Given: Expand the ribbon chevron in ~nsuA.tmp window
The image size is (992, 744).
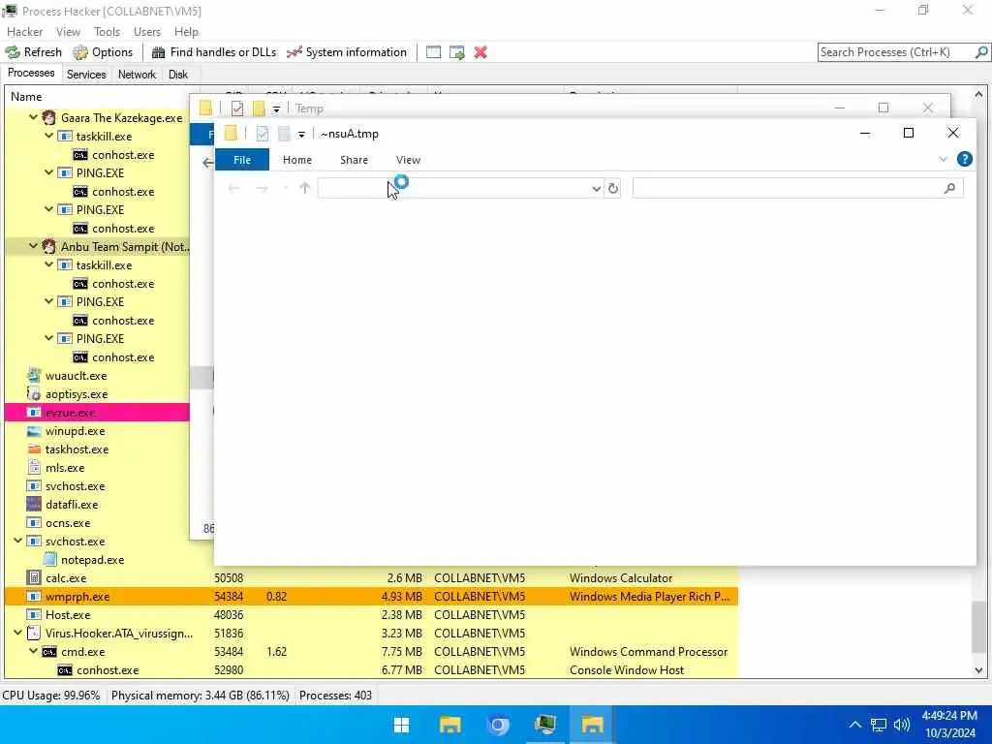Looking at the screenshot, I should [943, 160].
